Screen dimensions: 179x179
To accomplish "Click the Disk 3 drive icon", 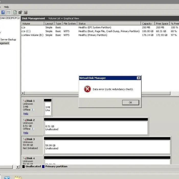I will [25, 139].
